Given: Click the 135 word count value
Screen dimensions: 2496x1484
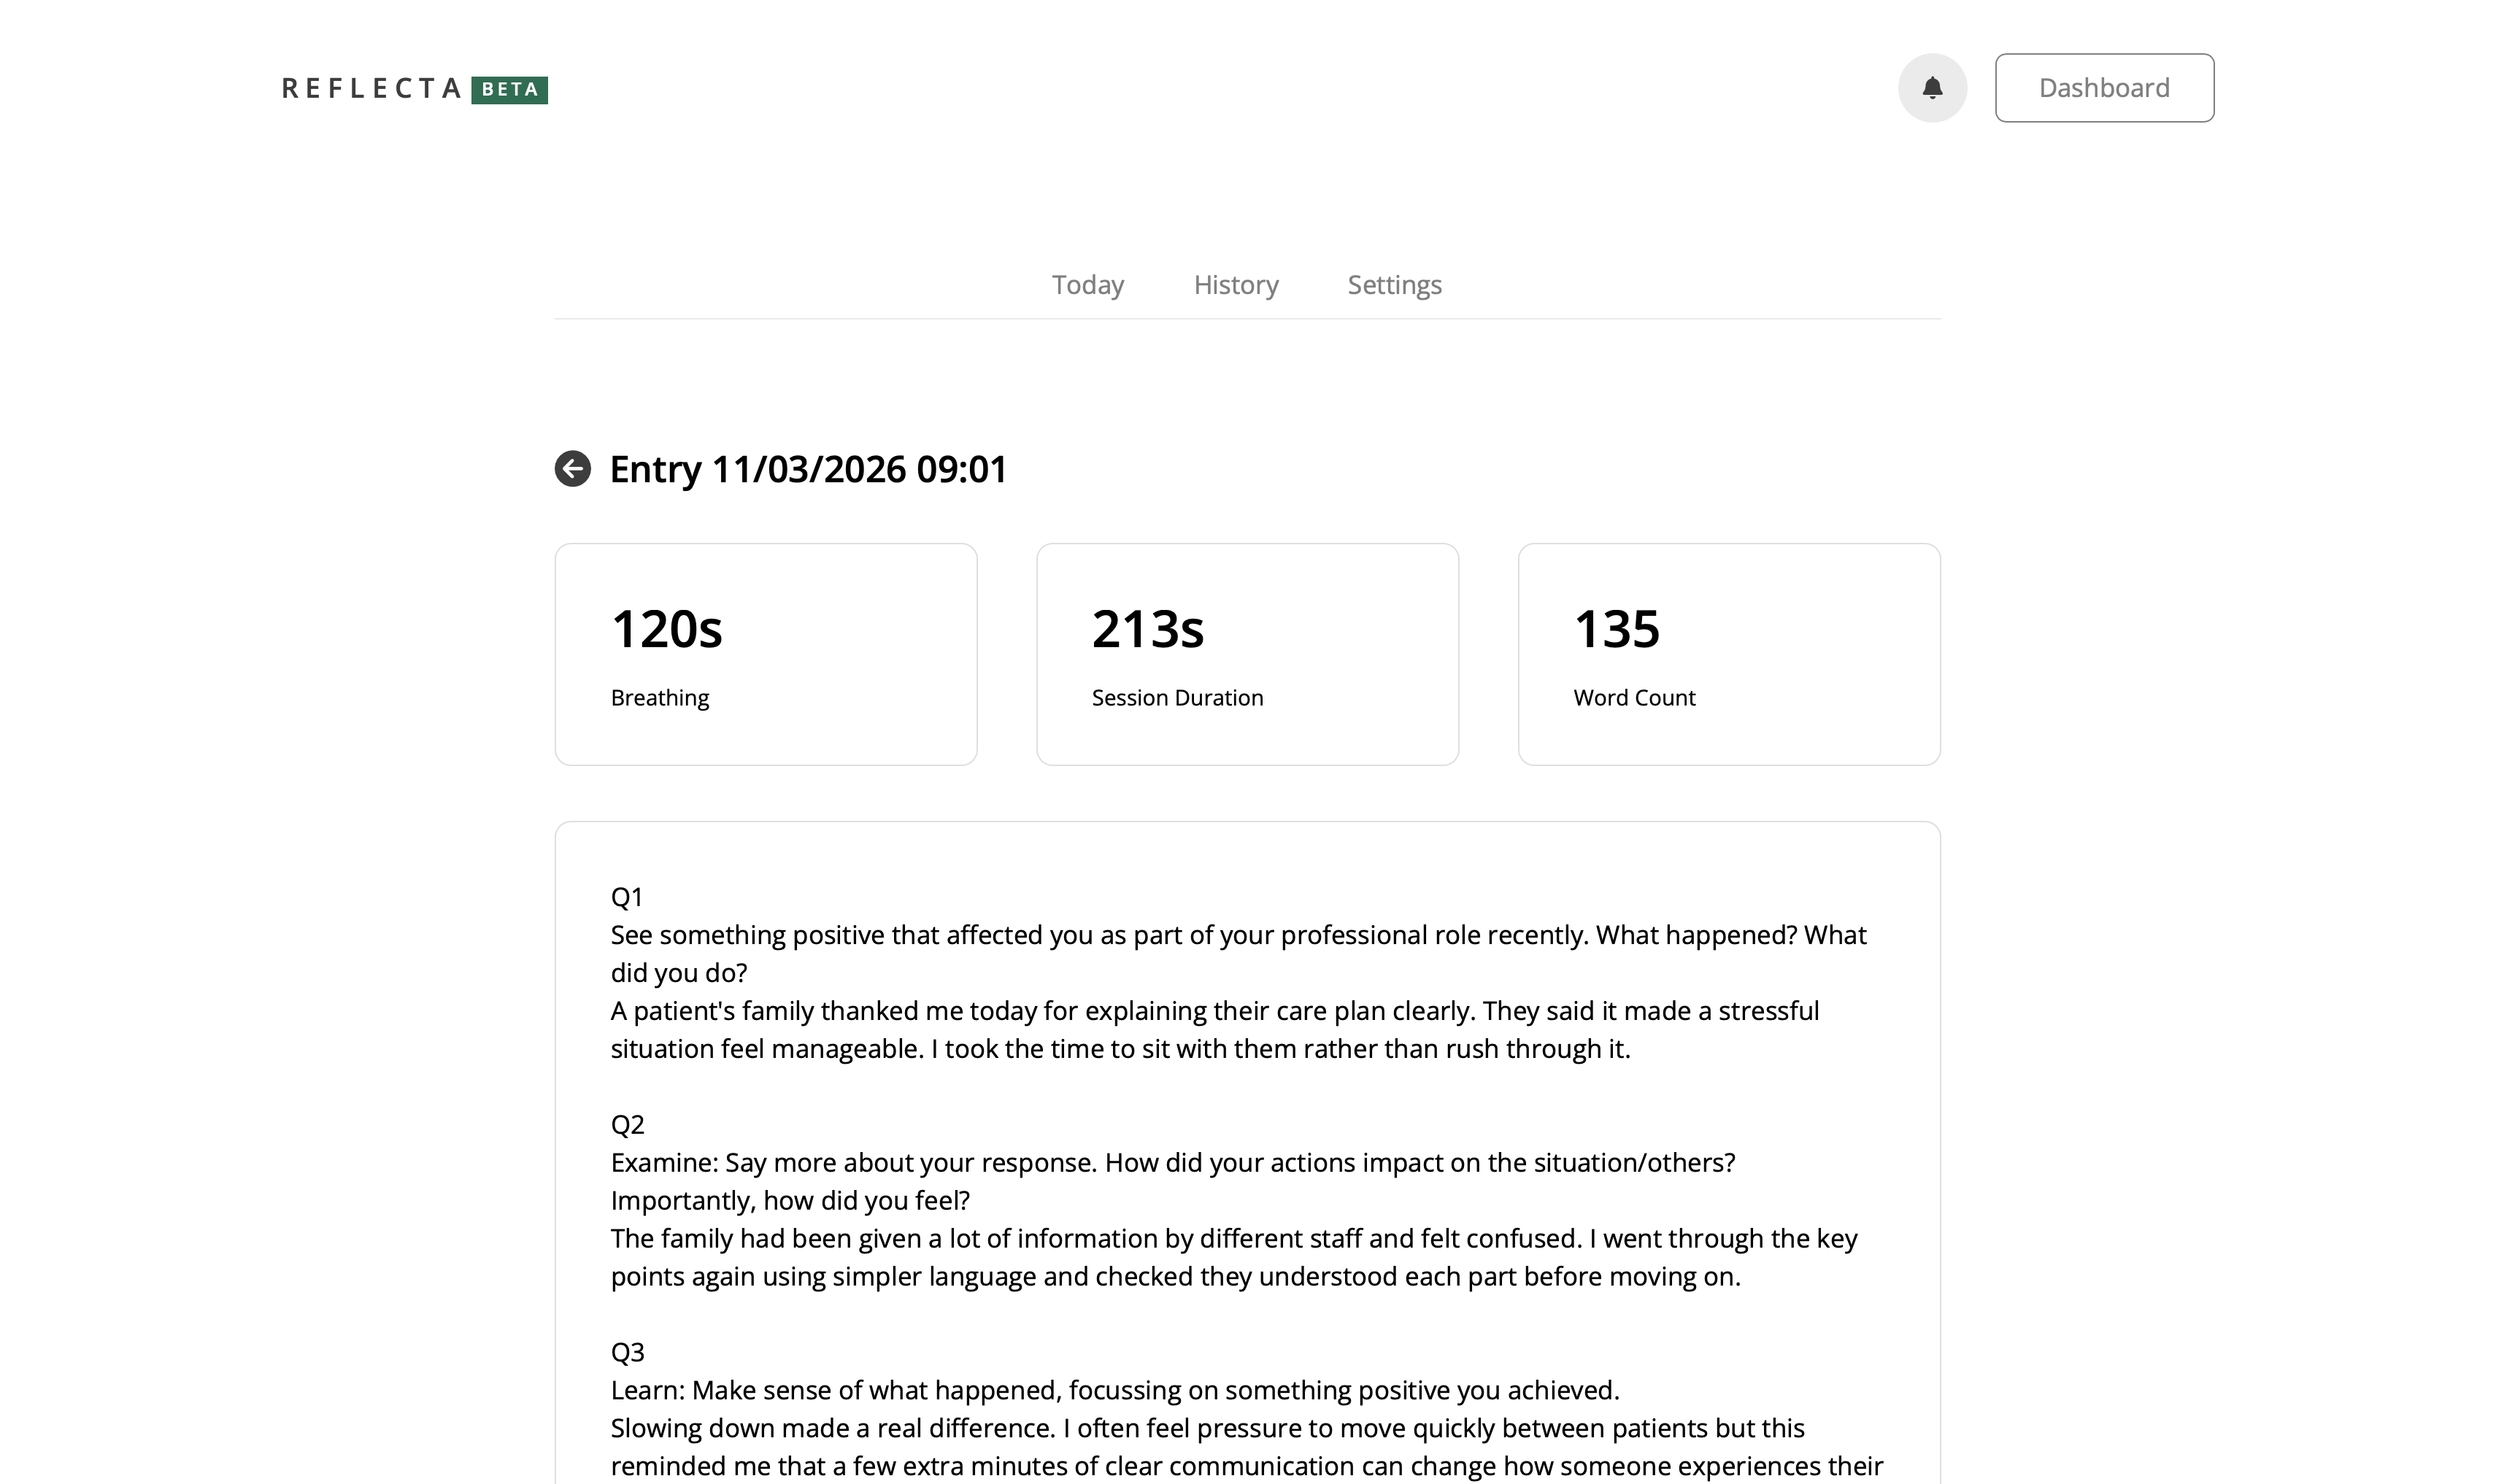Looking at the screenshot, I should [1616, 628].
